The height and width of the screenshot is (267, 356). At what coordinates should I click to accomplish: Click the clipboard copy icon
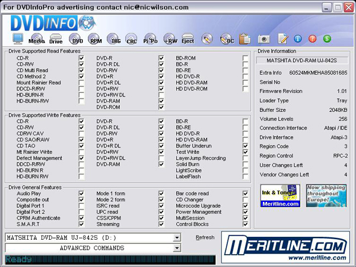pos(244,38)
